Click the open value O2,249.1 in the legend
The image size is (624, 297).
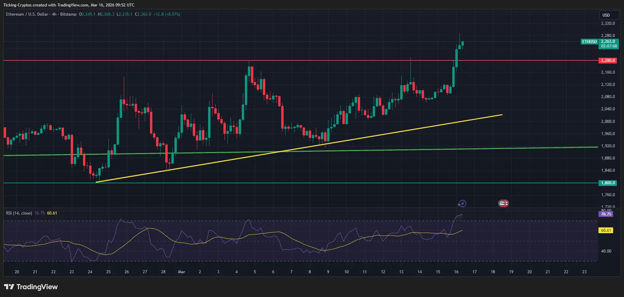[87, 14]
